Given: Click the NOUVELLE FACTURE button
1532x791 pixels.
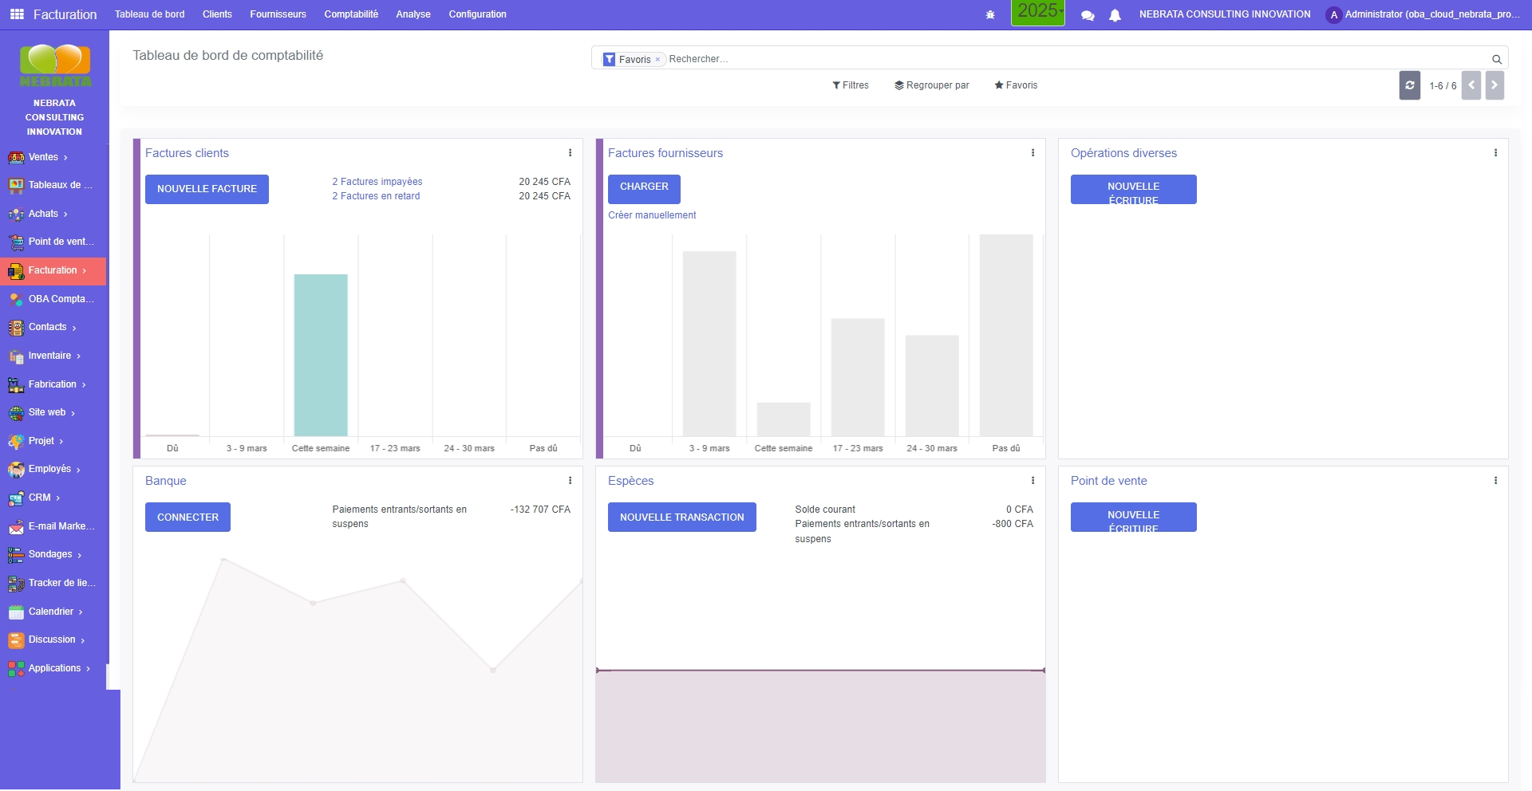Looking at the screenshot, I should click(x=207, y=189).
